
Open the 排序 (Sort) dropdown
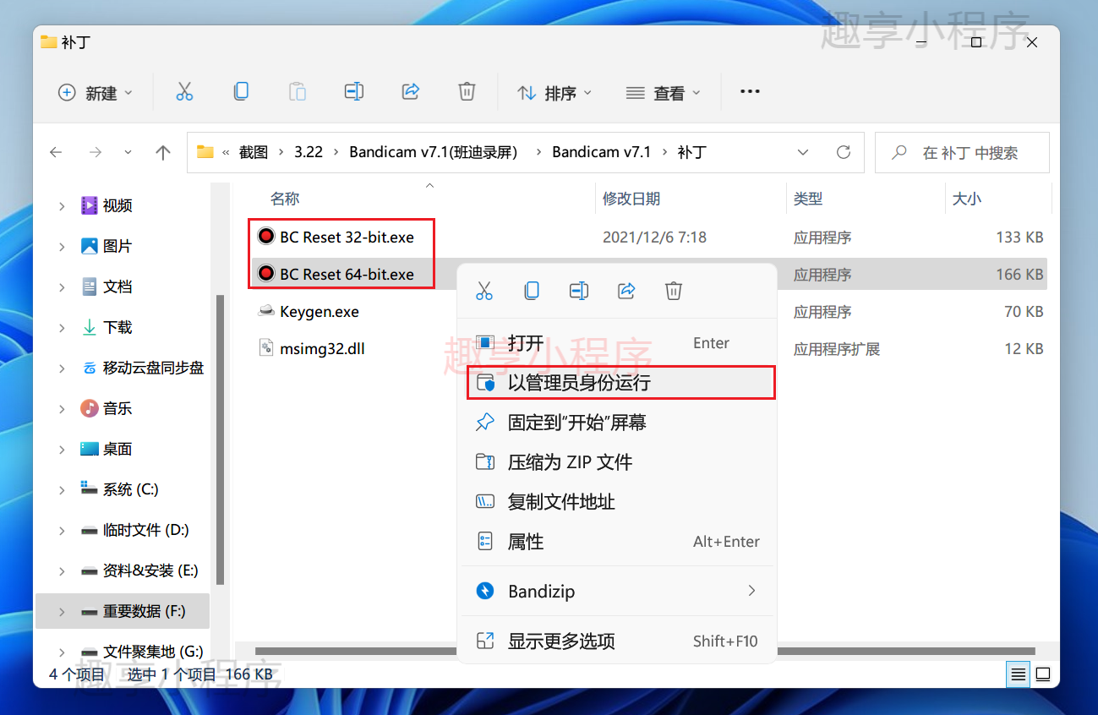click(554, 93)
